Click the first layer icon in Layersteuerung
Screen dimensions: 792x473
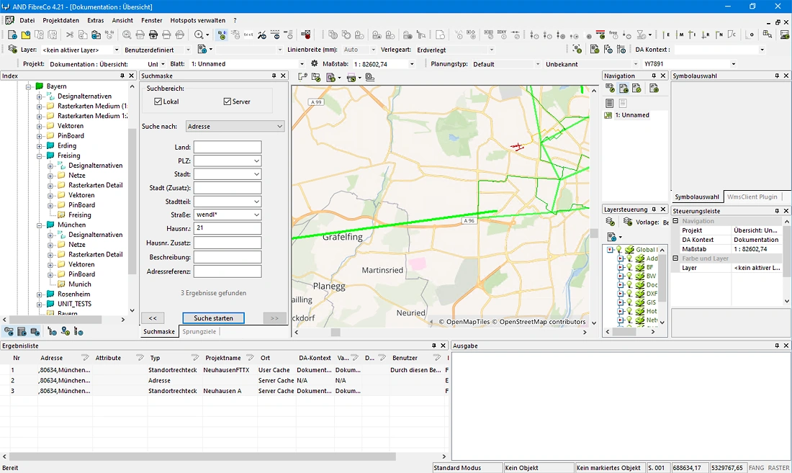[610, 222]
